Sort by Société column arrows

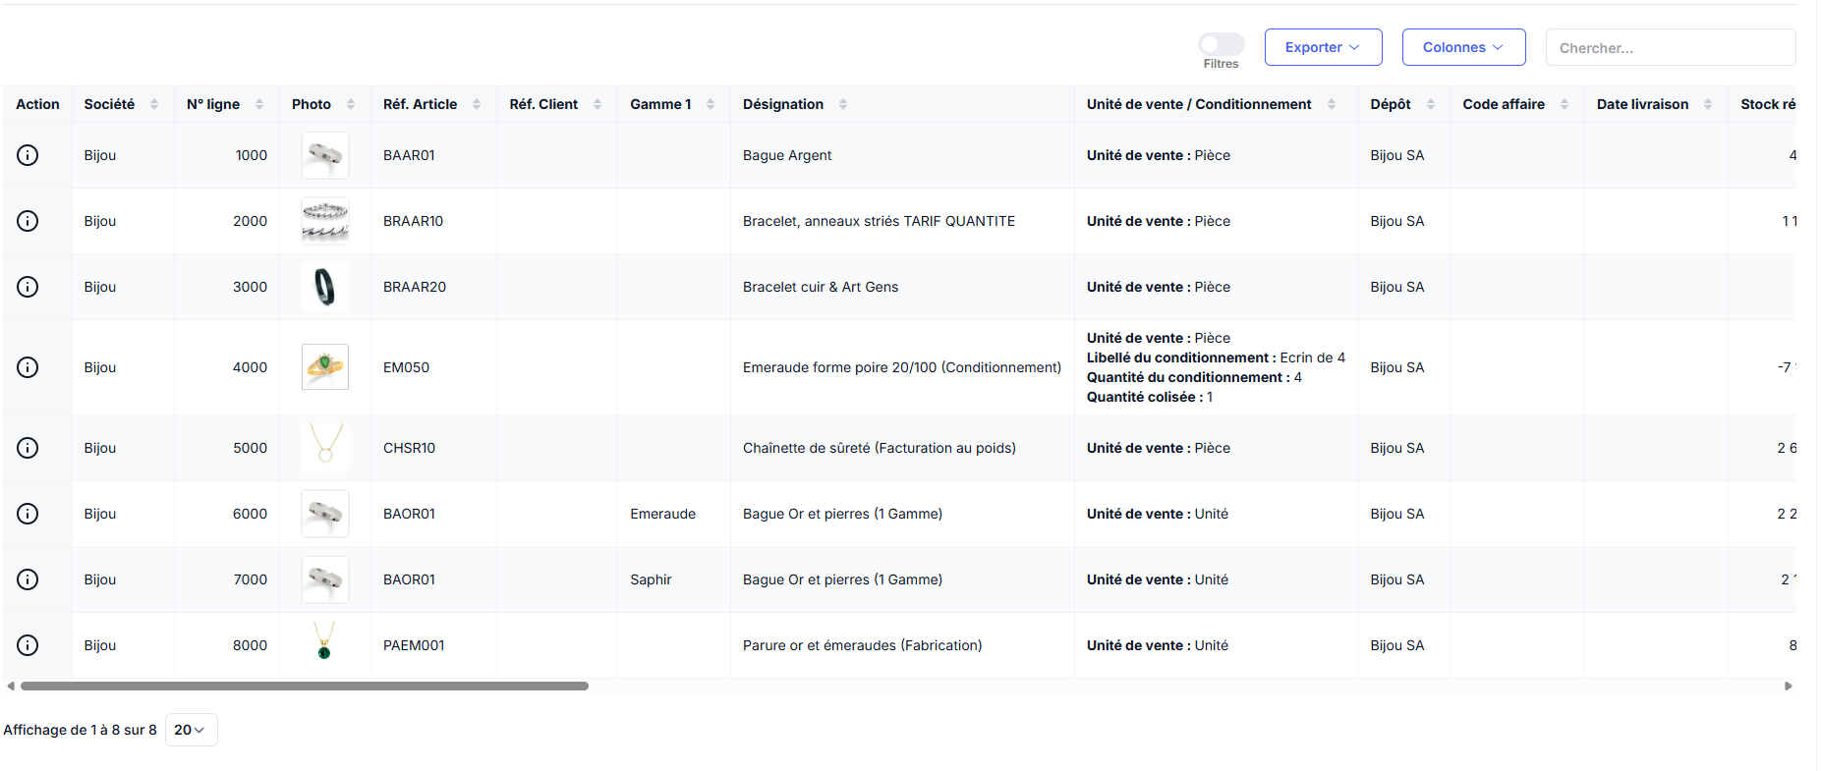tap(154, 104)
